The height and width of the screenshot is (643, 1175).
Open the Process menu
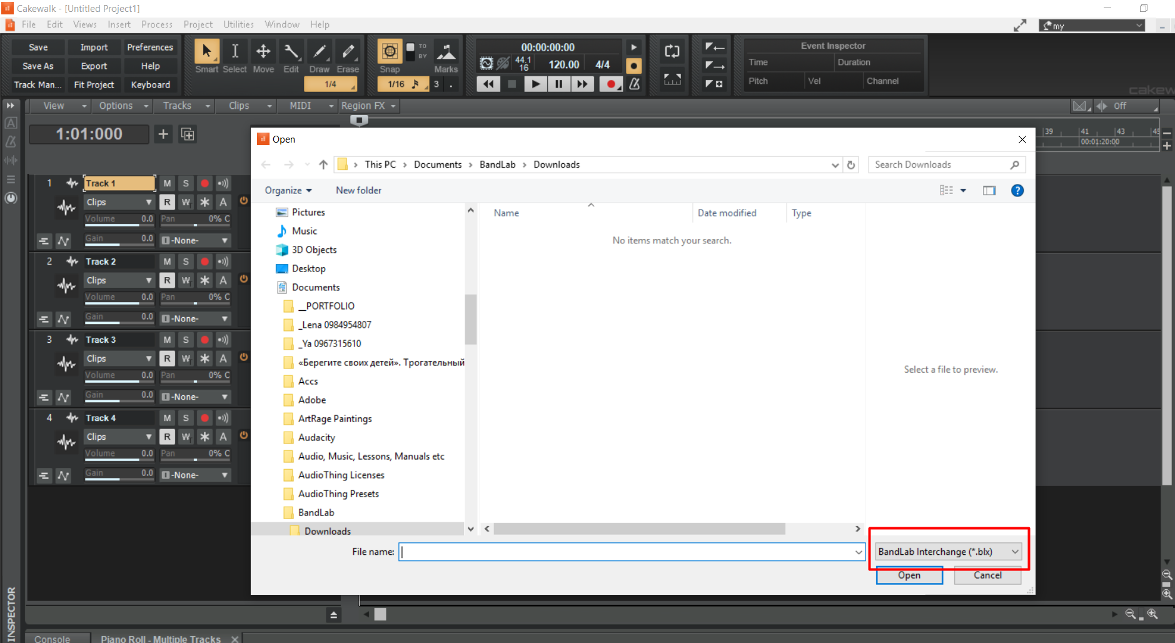157,24
